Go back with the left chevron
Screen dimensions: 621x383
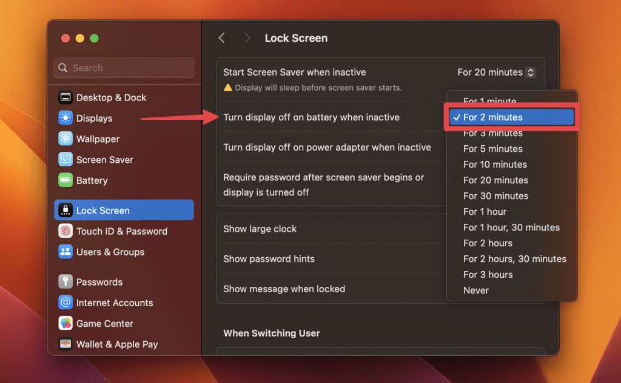[222, 38]
